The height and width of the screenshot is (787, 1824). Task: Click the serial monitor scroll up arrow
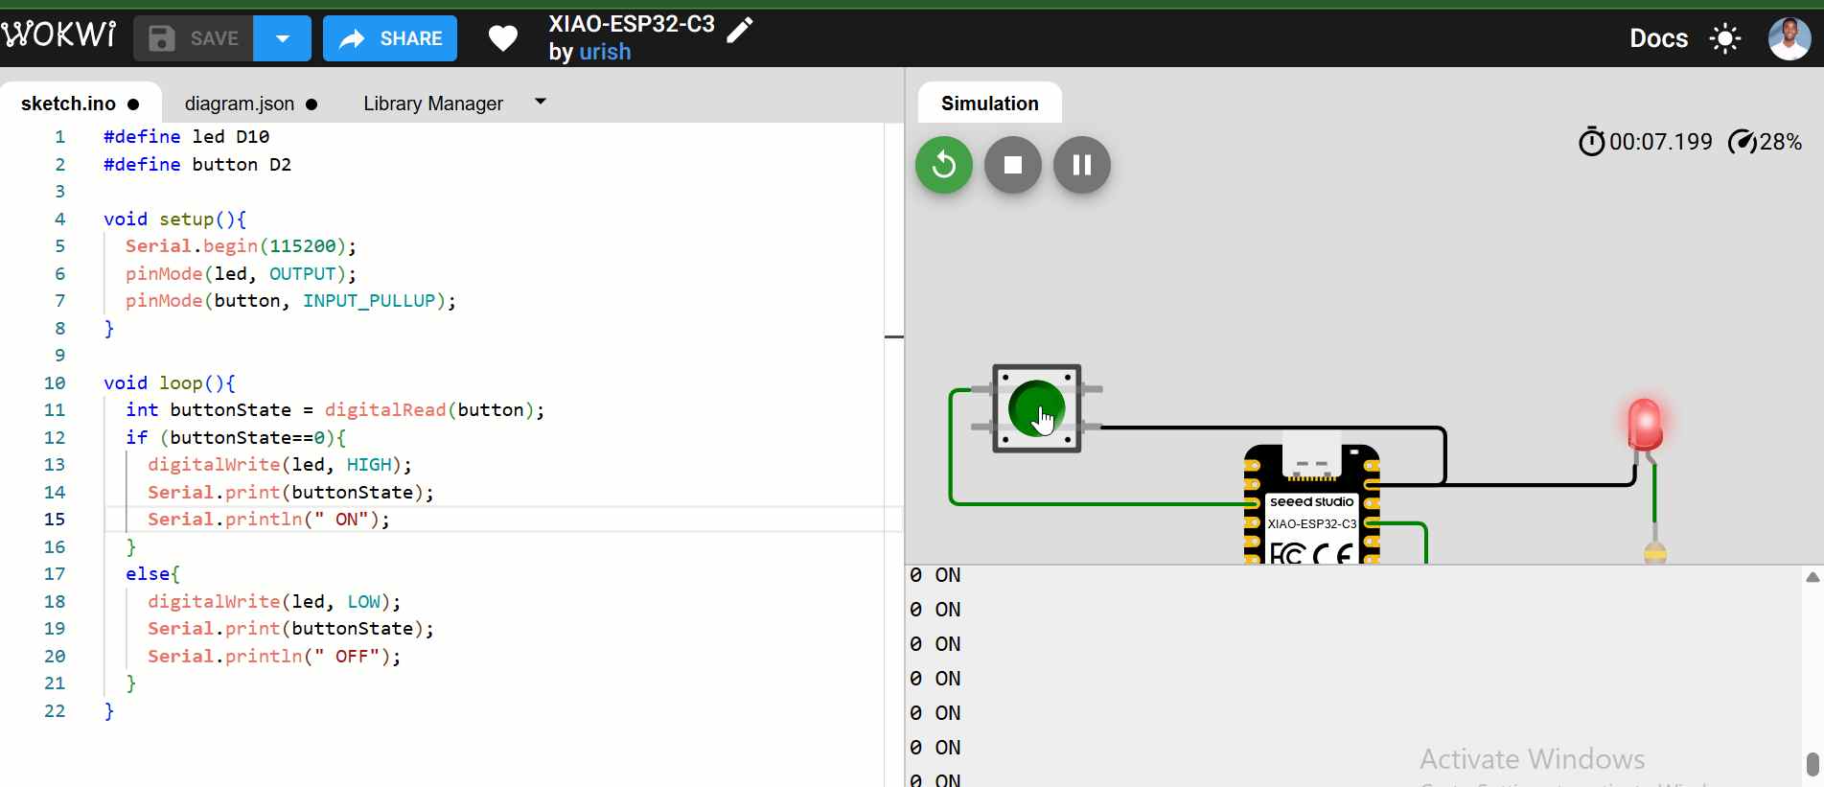click(x=1812, y=577)
